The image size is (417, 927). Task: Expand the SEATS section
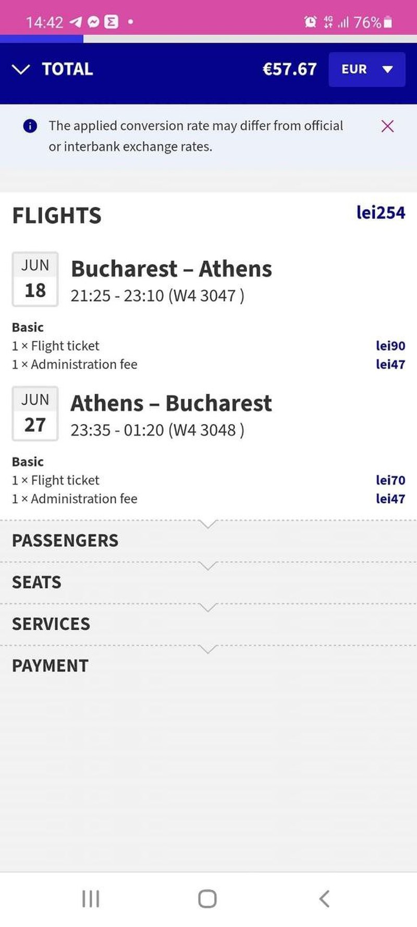(x=208, y=583)
